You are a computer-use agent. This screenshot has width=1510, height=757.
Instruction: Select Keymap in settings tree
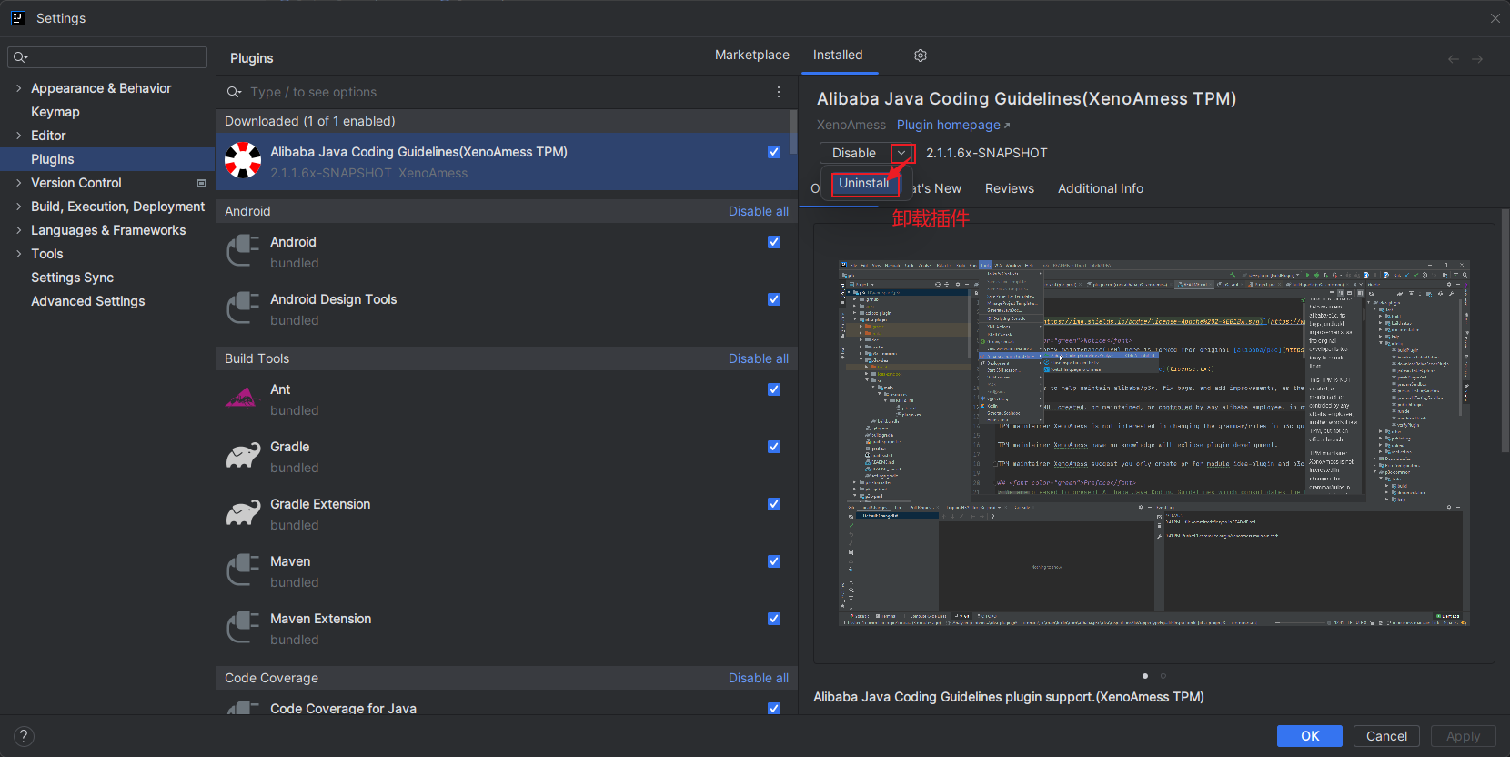click(x=55, y=112)
